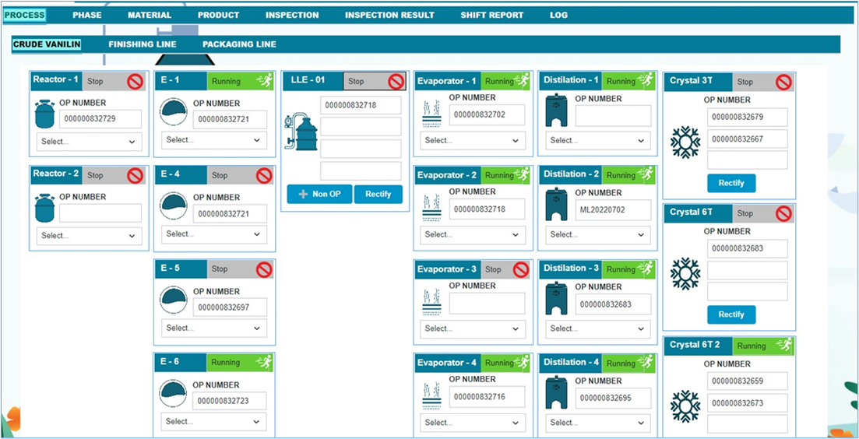Toggle the Distilation - 3 Running status
859x439 pixels.
(628, 269)
